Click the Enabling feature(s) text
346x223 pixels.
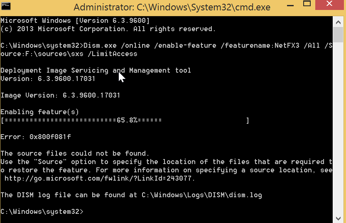(x=40, y=112)
